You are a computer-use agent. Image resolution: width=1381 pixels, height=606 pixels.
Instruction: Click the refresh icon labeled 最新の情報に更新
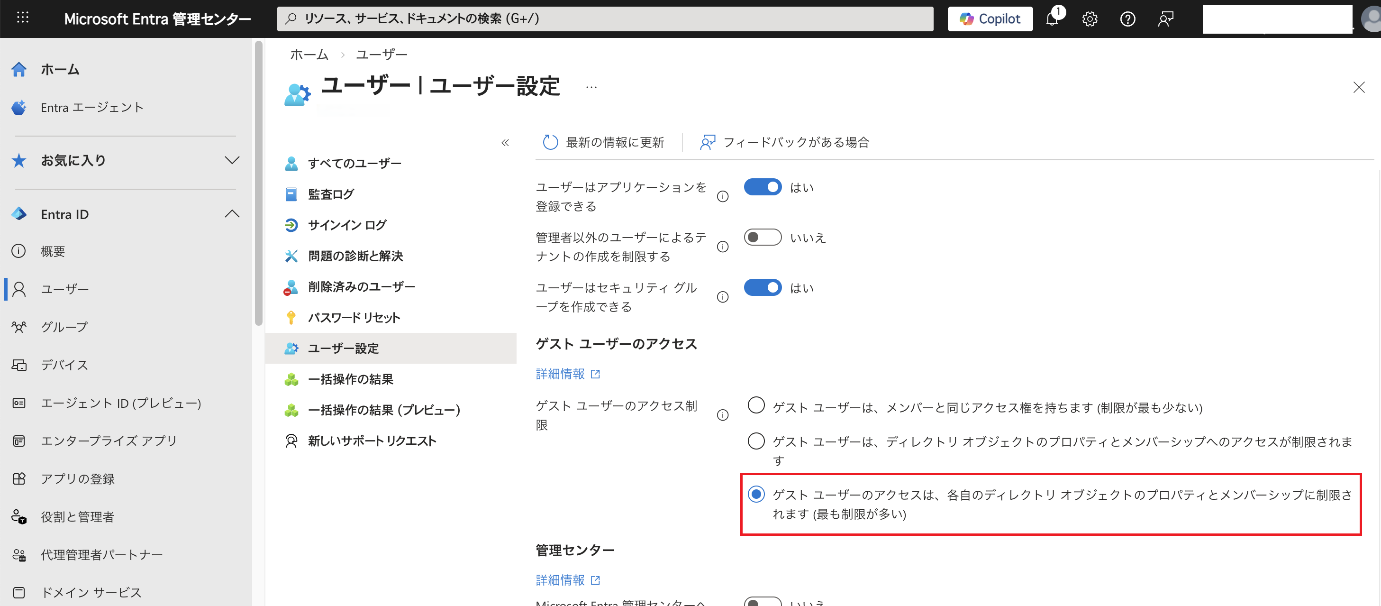(551, 142)
